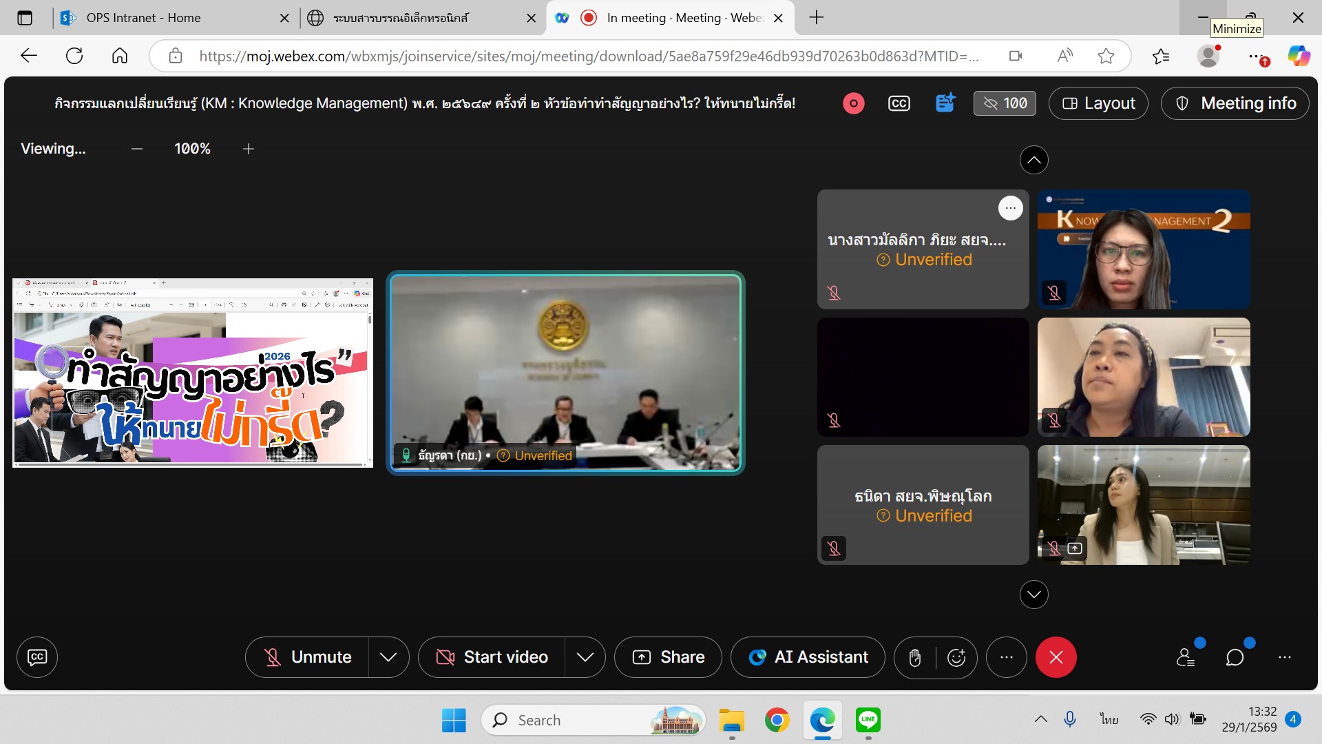Open the chat panel icon

tap(1235, 658)
